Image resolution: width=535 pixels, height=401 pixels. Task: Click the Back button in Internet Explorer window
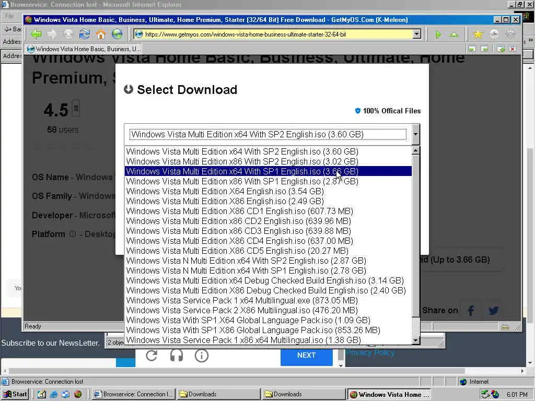point(13,29)
